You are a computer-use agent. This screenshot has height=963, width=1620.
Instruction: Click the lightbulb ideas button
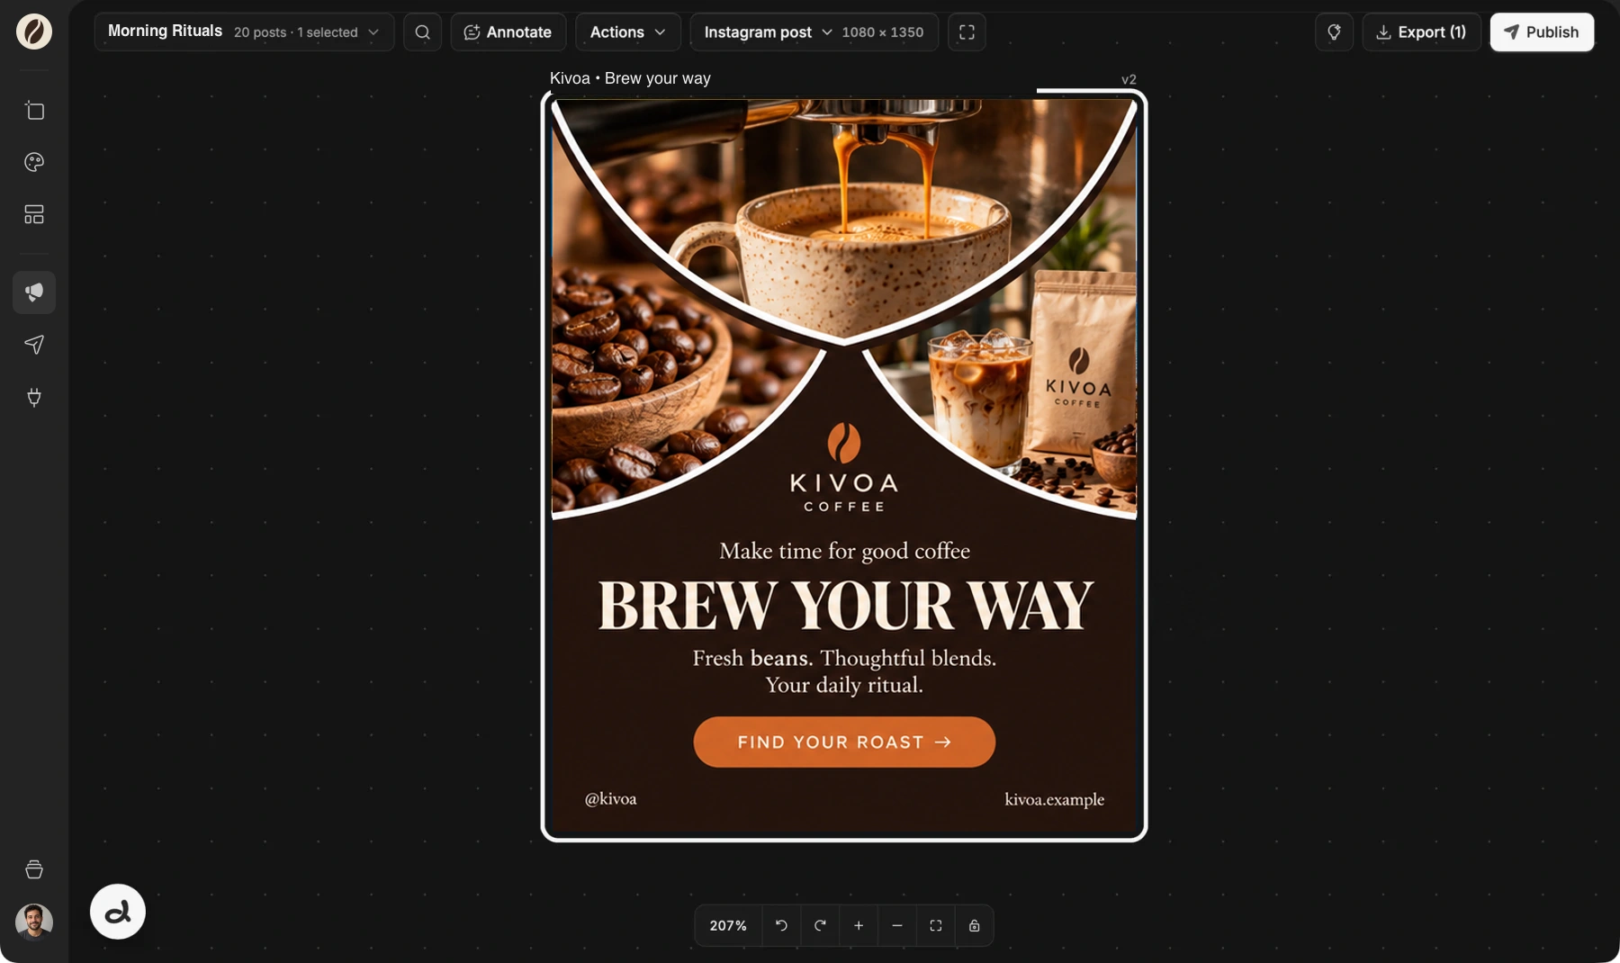tap(1334, 32)
